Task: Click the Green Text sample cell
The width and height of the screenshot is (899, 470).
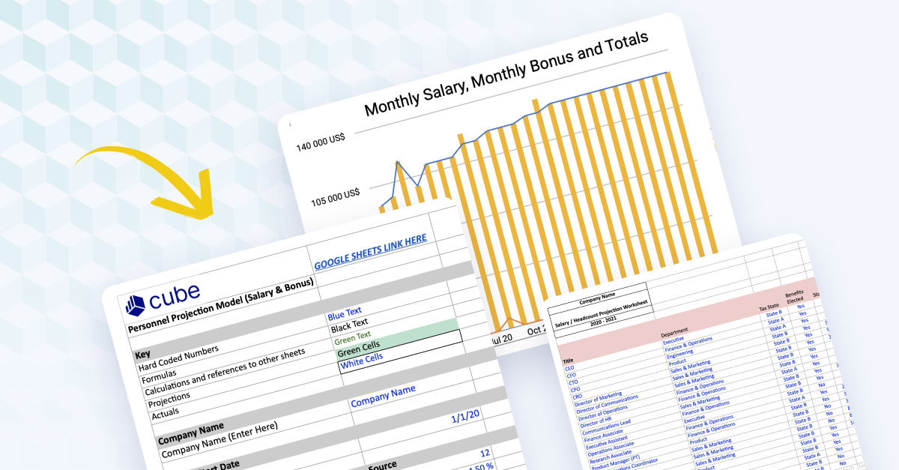Action: click(352, 339)
